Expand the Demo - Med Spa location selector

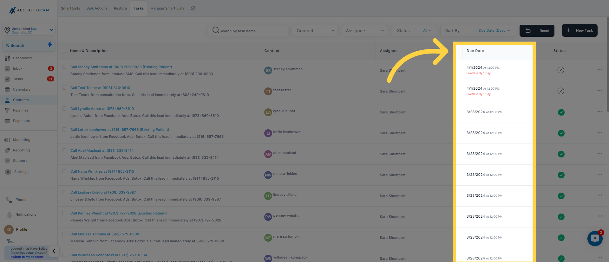[29, 30]
